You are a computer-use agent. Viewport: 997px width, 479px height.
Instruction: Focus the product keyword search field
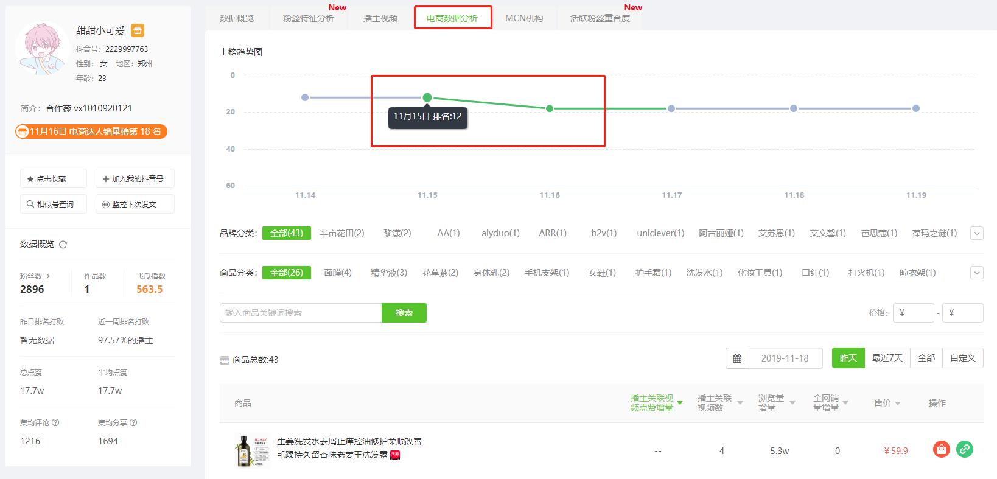coord(301,313)
